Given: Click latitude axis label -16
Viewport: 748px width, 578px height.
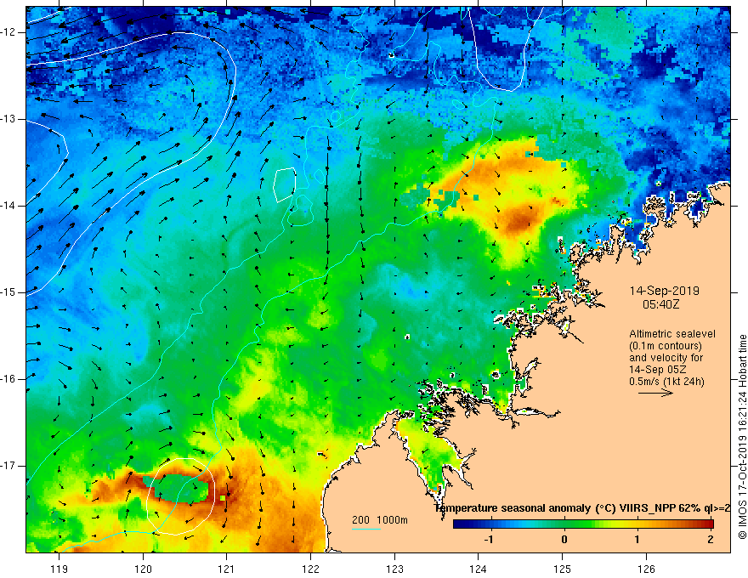Looking at the screenshot, I should (8, 379).
